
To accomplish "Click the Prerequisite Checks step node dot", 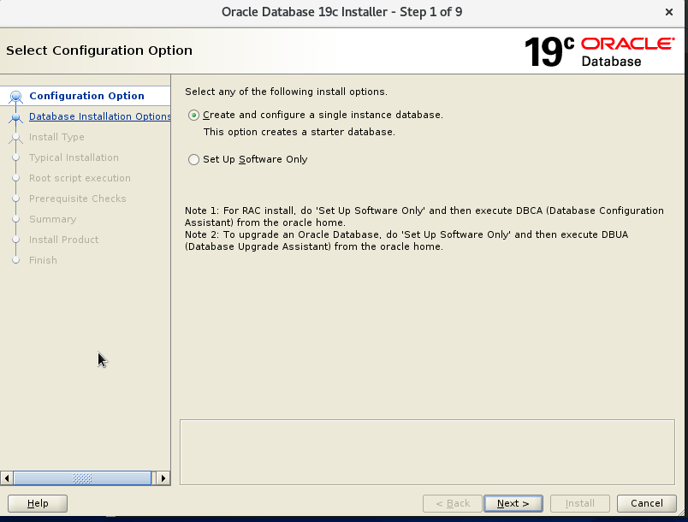I will click(15, 199).
